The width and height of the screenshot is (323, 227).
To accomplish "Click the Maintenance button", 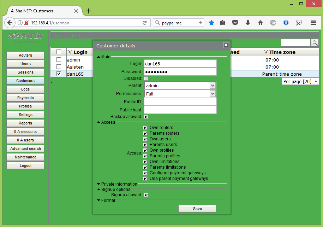I will (x=25, y=157).
